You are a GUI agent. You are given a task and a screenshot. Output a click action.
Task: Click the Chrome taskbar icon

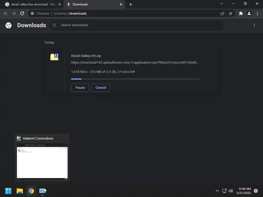31,191
